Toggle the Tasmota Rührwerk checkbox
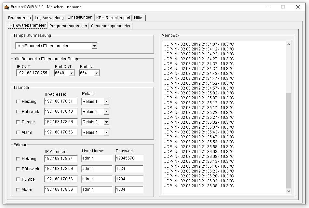The height and width of the screenshot is (208, 309). [x=18, y=112]
